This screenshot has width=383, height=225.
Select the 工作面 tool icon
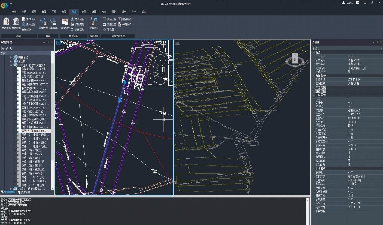(x=108, y=29)
